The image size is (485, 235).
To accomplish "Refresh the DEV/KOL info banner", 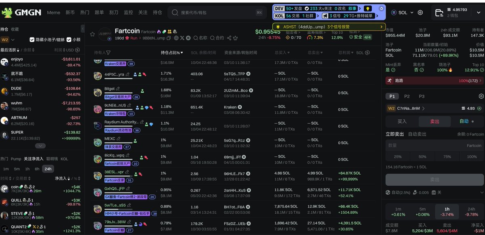I will coord(382,8).
